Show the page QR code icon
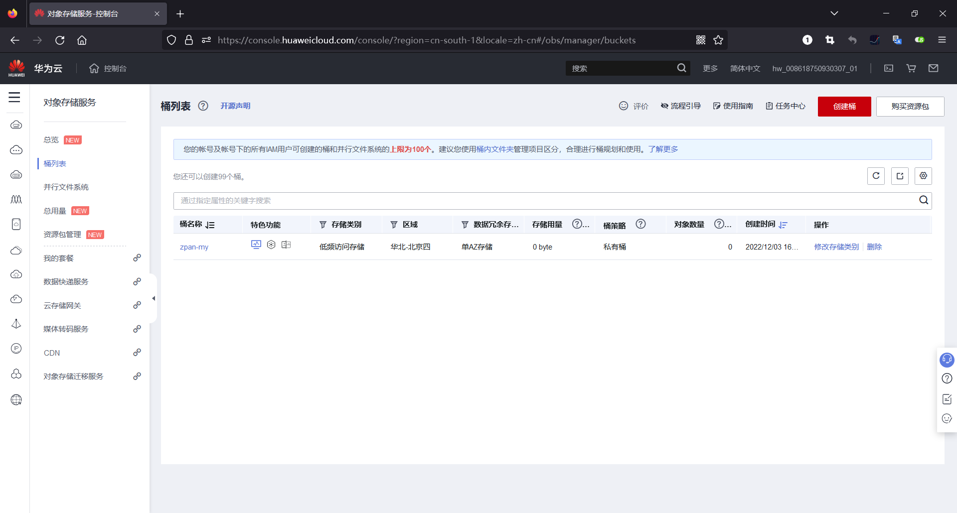Image resolution: width=957 pixels, height=513 pixels. (x=701, y=40)
